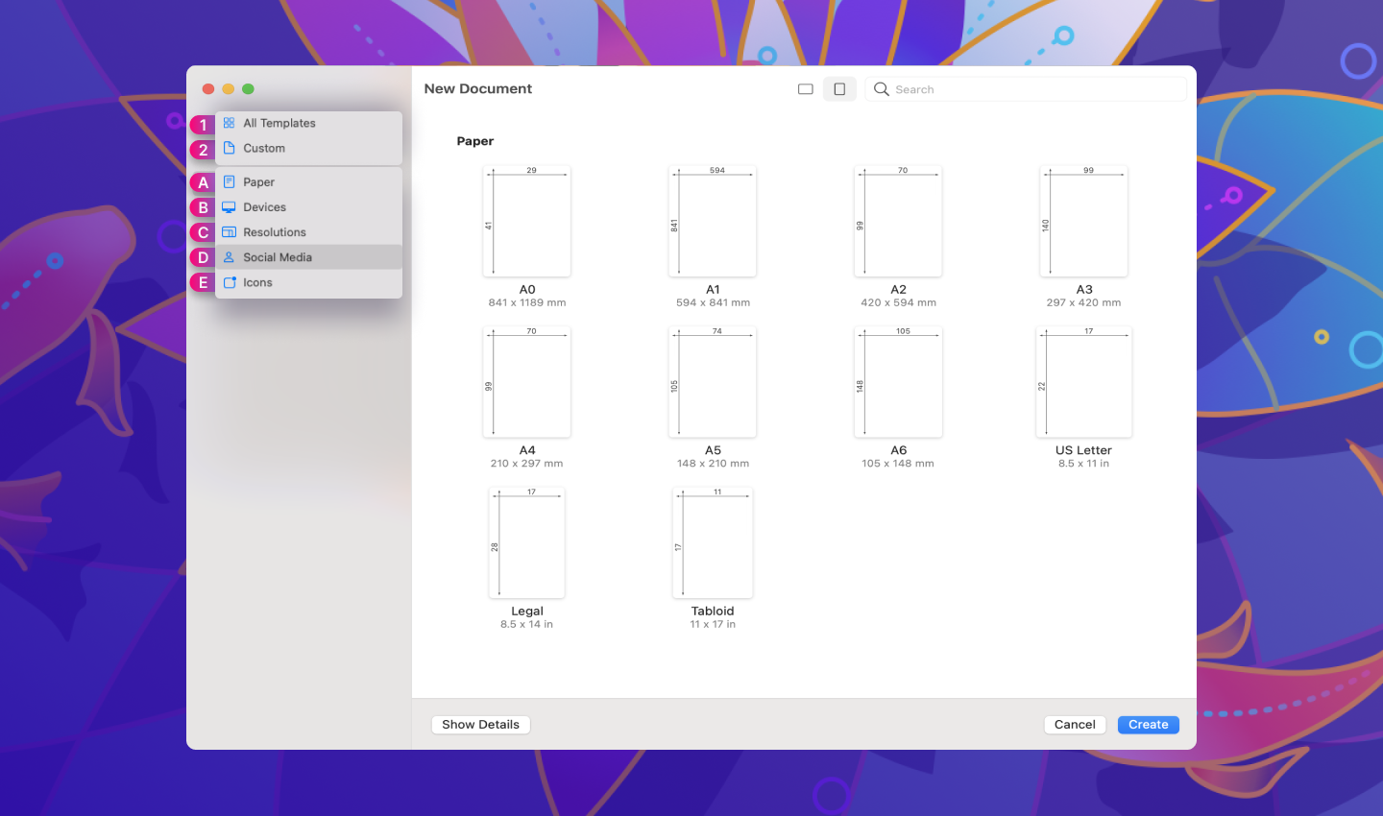Viewport: 1383px width, 816px height.
Task: Click the '8.5 x 11 in' size text
Action: (1083, 464)
